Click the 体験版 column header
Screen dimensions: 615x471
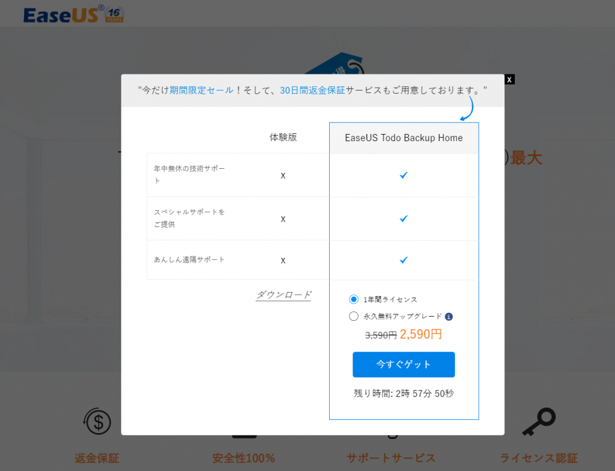[x=283, y=137]
